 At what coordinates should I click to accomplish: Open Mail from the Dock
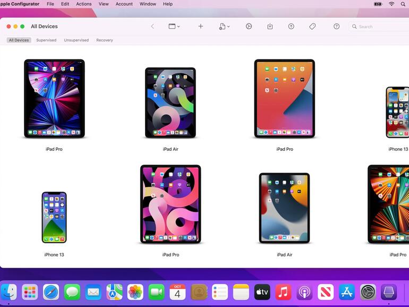[x=93, y=292]
